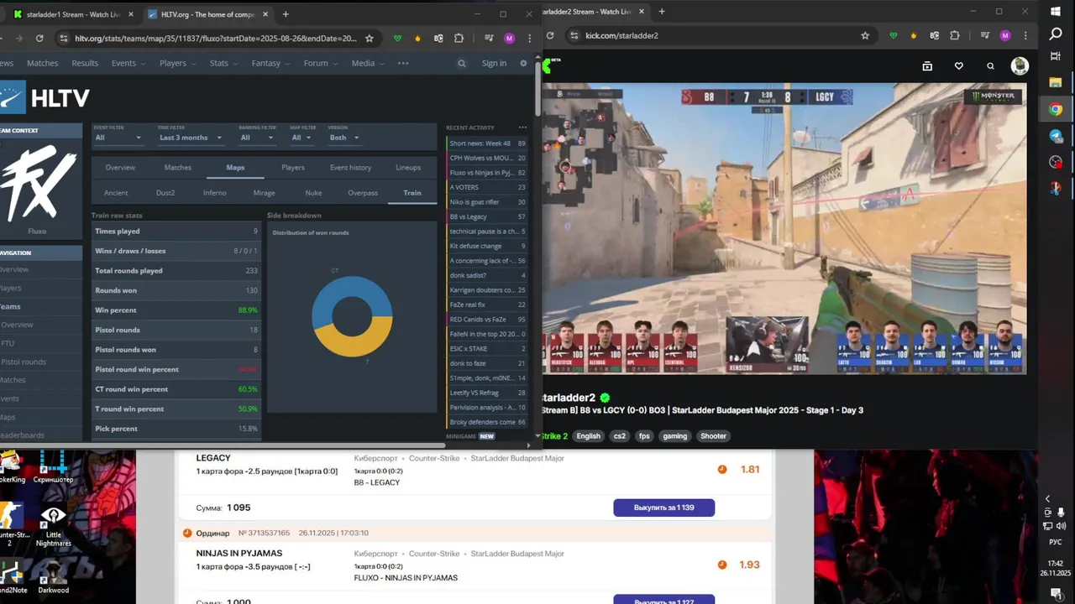Switch to Overview team tab
This screenshot has width=1075, height=604.
pyautogui.click(x=120, y=168)
